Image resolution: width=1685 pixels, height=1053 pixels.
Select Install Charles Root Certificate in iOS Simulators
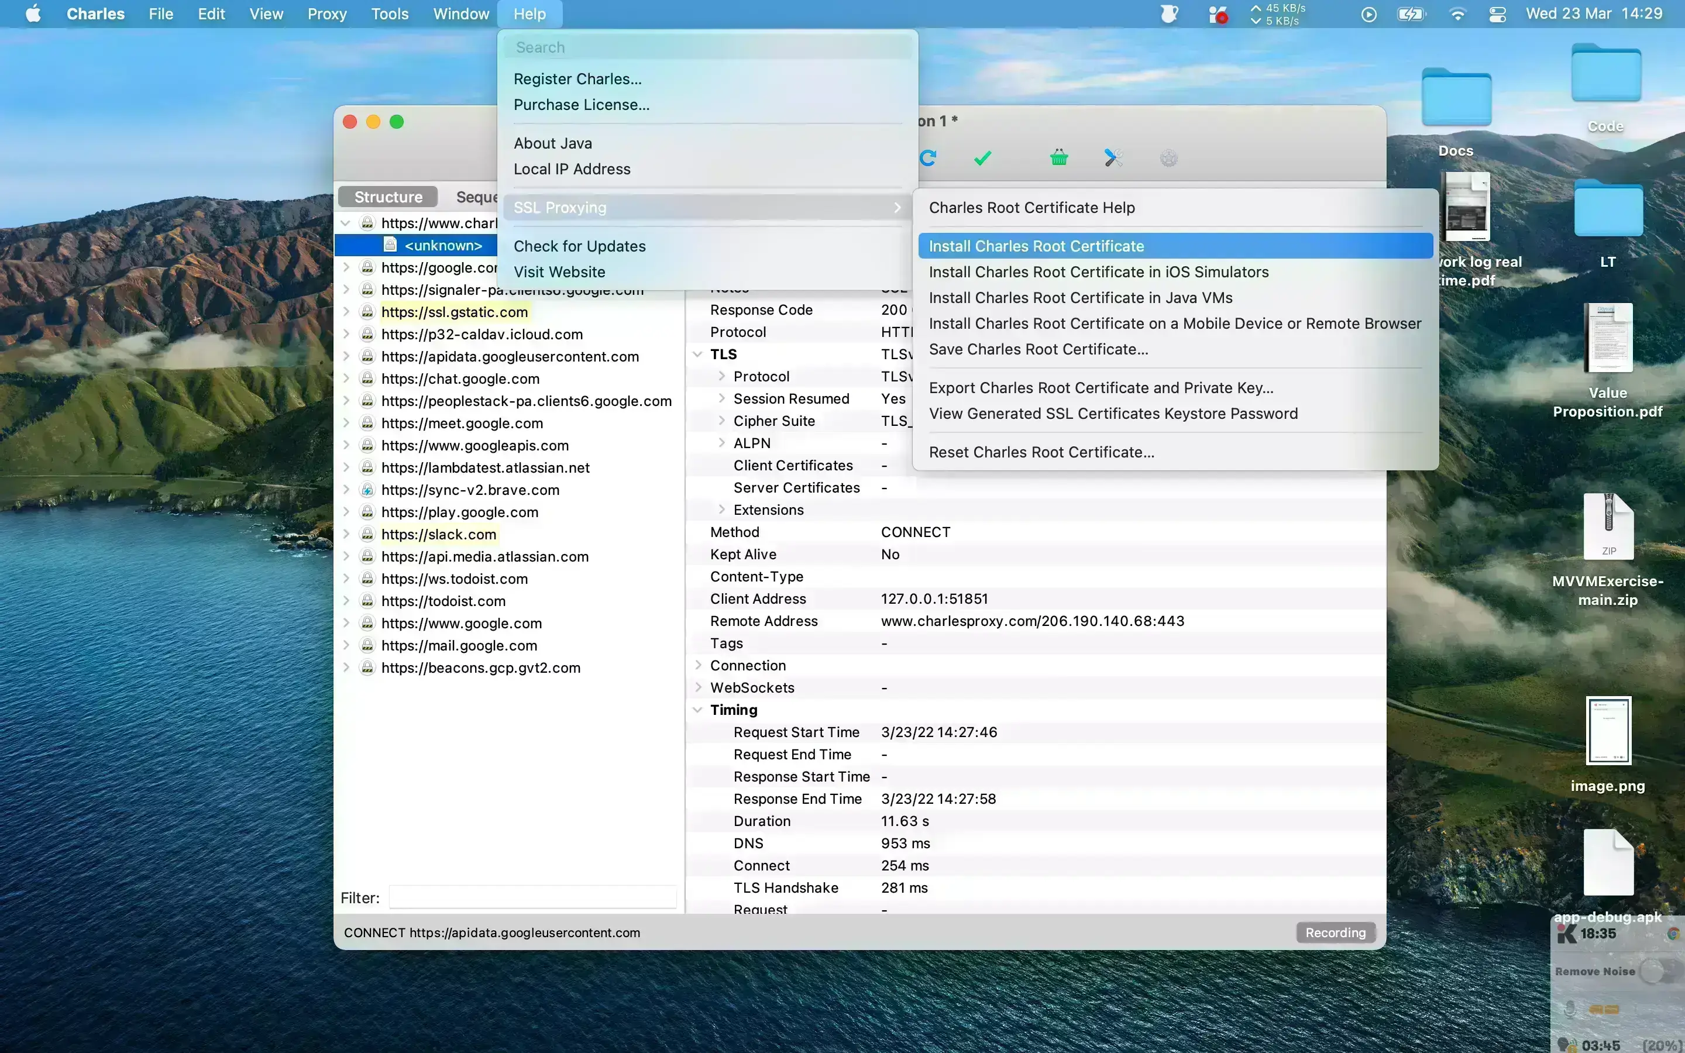coord(1098,272)
